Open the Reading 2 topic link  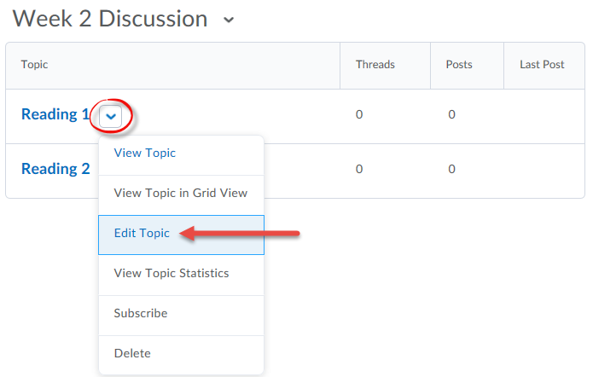click(x=55, y=169)
